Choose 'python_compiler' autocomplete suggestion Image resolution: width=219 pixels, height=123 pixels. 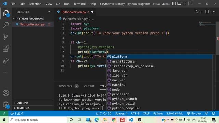click(x=160, y=108)
